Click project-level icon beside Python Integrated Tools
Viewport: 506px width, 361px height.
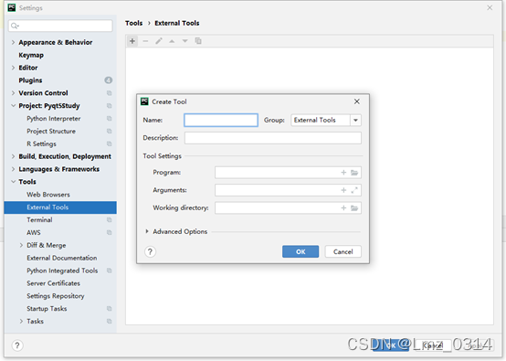tap(110, 271)
